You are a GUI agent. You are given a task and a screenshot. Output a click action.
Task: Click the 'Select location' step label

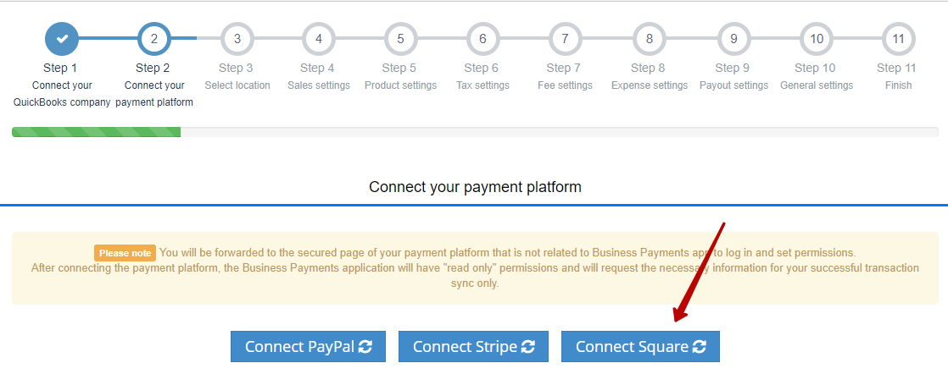(x=237, y=85)
